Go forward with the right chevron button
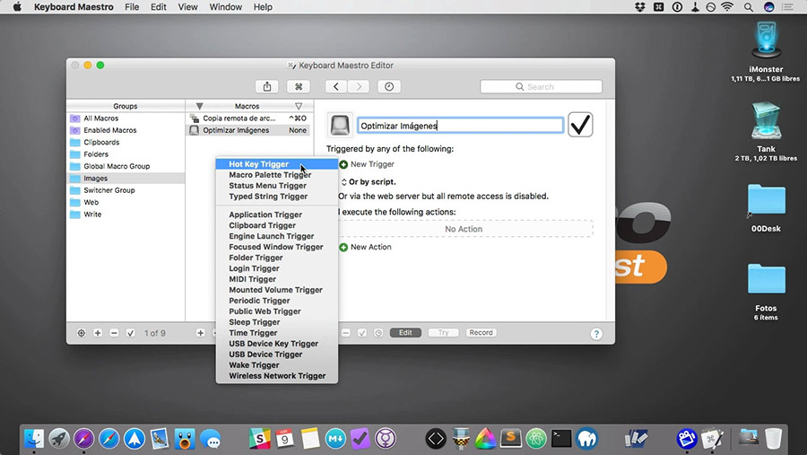 [x=359, y=86]
